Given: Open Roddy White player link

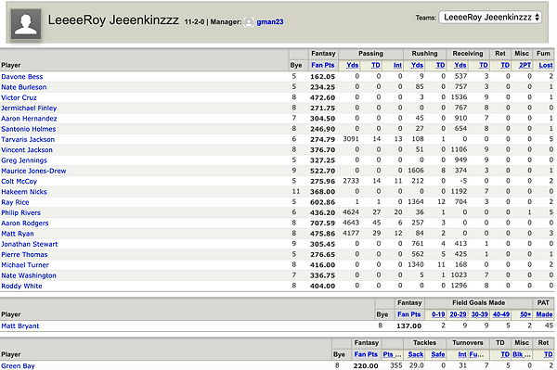Looking at the screenshot, I should [21, 286].
